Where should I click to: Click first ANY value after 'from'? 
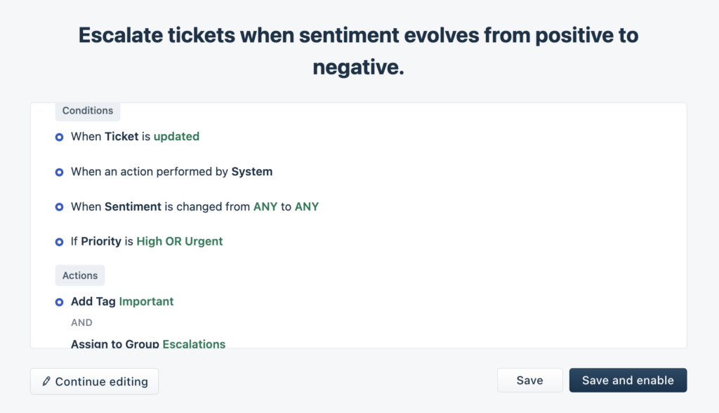point(265,206)
